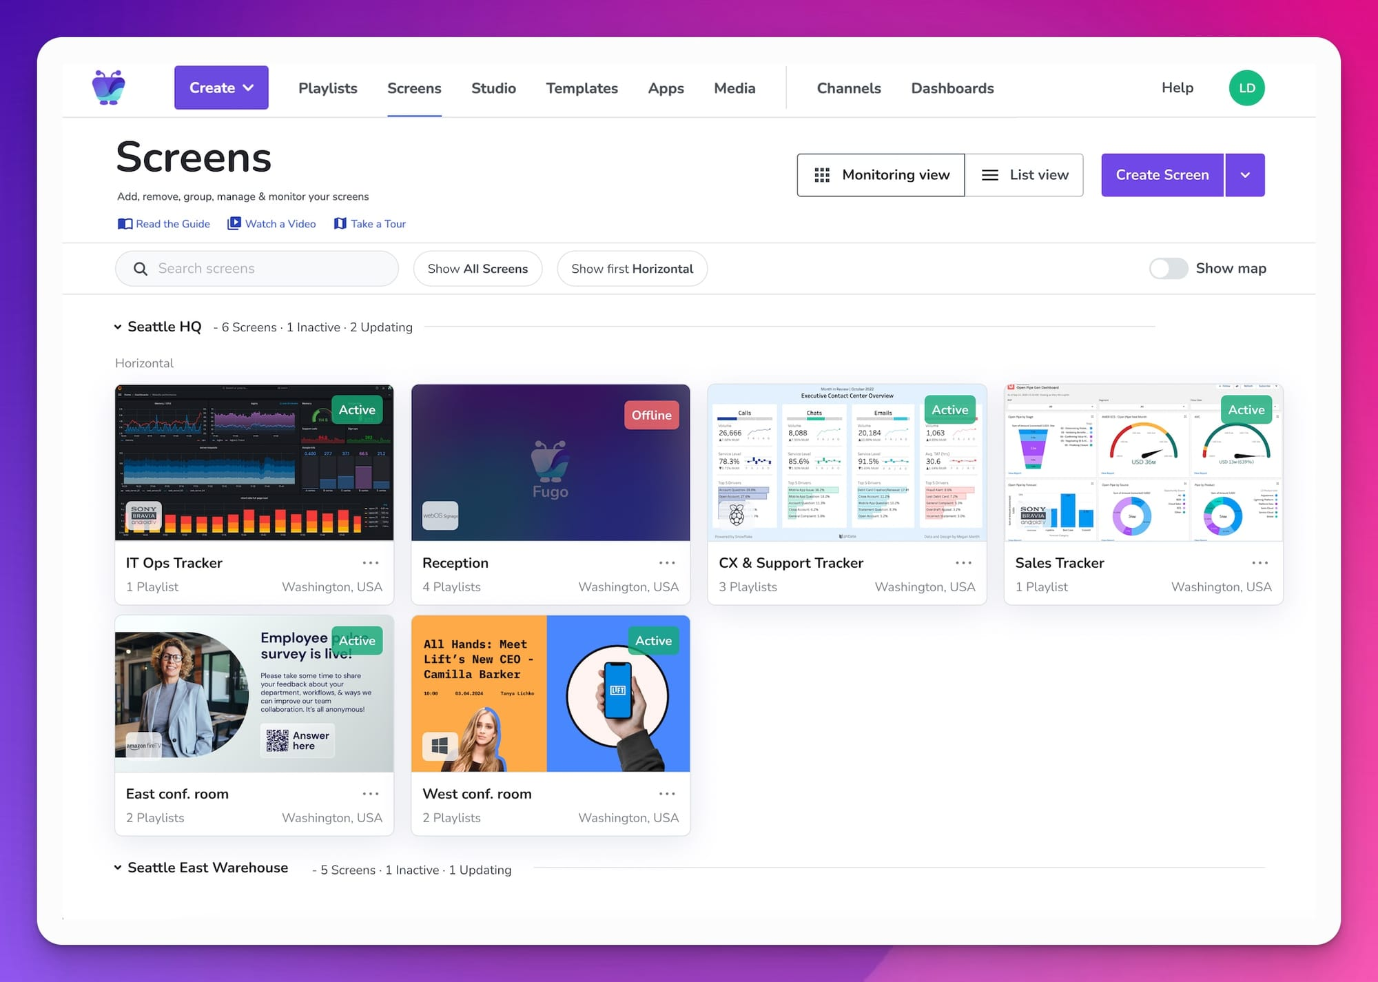Open three-dot menu for Reception screen
1378x982 pixels.
tap(667, 563)
